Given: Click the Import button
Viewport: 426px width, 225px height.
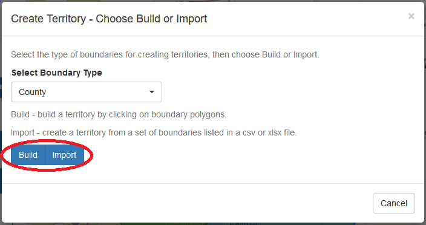Looking at the screenshot, I should [x=64, y=155].
